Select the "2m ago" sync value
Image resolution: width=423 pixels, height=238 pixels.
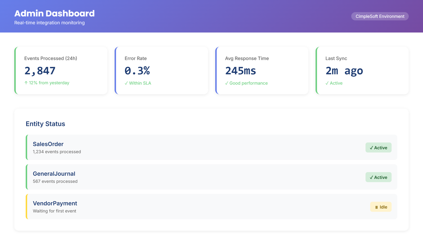coord(344,71)
